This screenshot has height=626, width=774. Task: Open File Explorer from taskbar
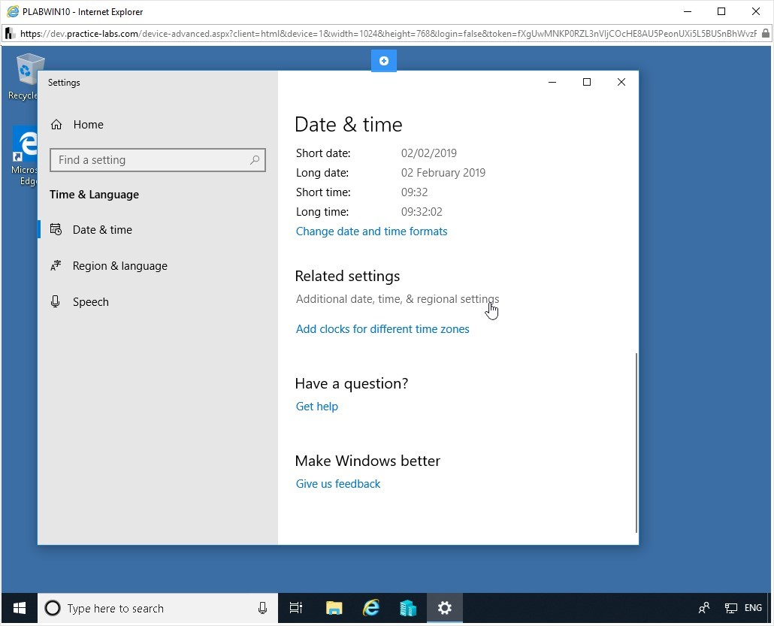pos(334,608)
